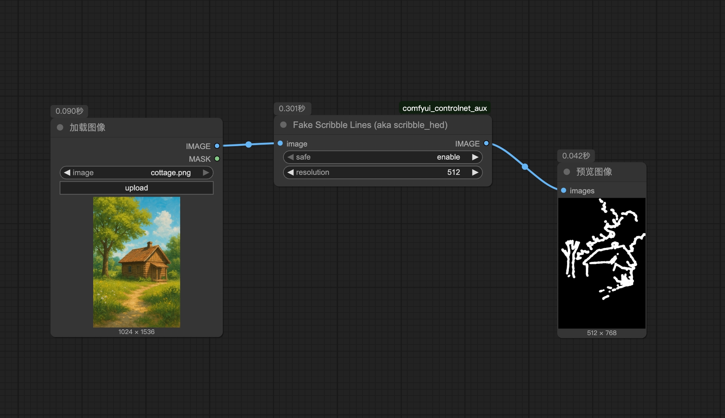Click the MASK output dot on the load image node
Image resolution: width=725 pixels, height=418 pixels.
[217, 159]
